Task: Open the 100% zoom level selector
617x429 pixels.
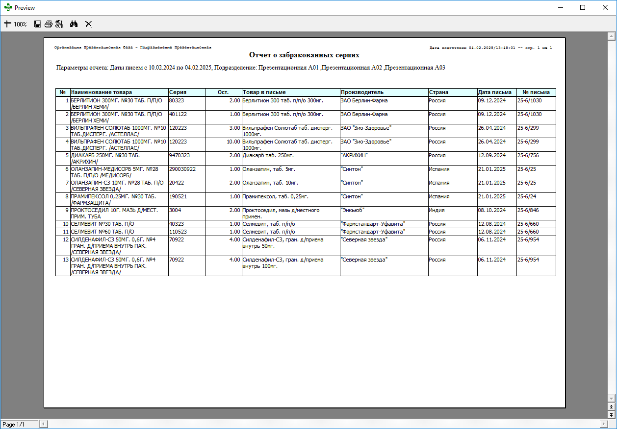Action: [20, 24]
